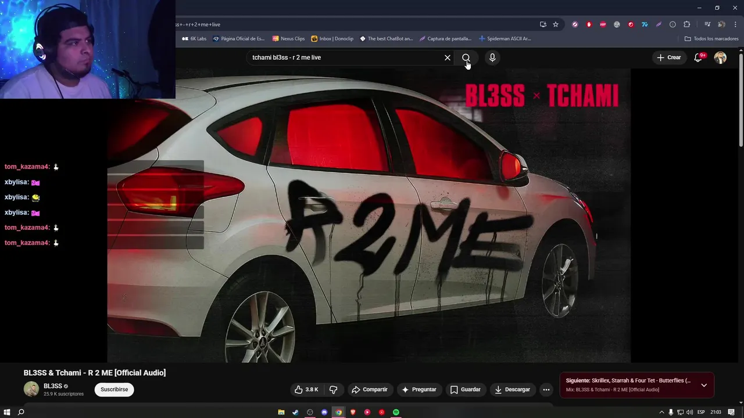This screenshot has height=418, width=744.
Task: Open the Chrome three-dot menu
Action: pos(735,24)
